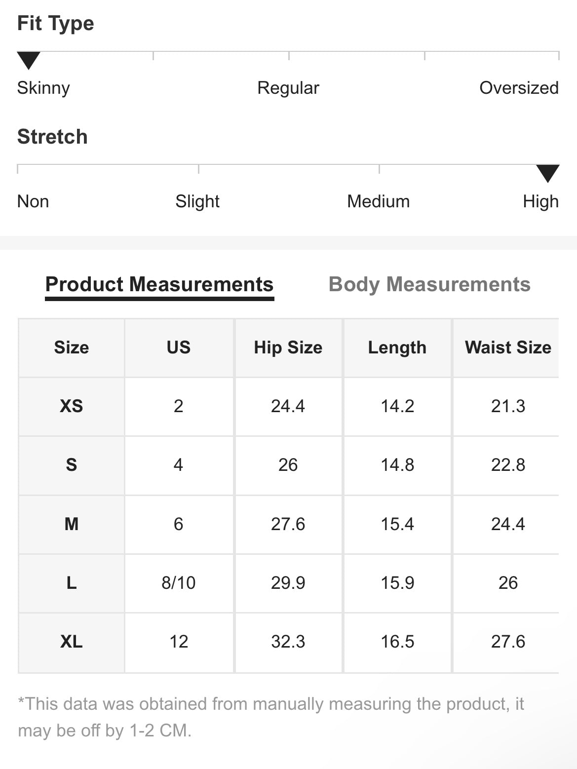
Task: Click the High stretch label
Action: click(x=540, y=201)
